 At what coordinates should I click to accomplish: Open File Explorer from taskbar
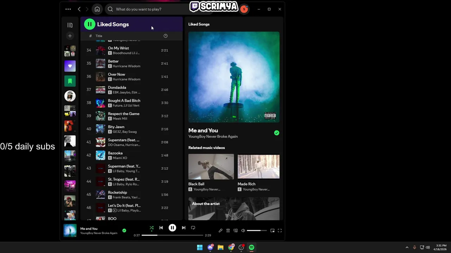point(221,247)
